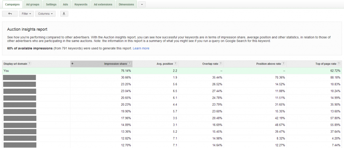Switch to the Dimensions tab
Viewport: 344px width, 148px height.
click(126, 4)
